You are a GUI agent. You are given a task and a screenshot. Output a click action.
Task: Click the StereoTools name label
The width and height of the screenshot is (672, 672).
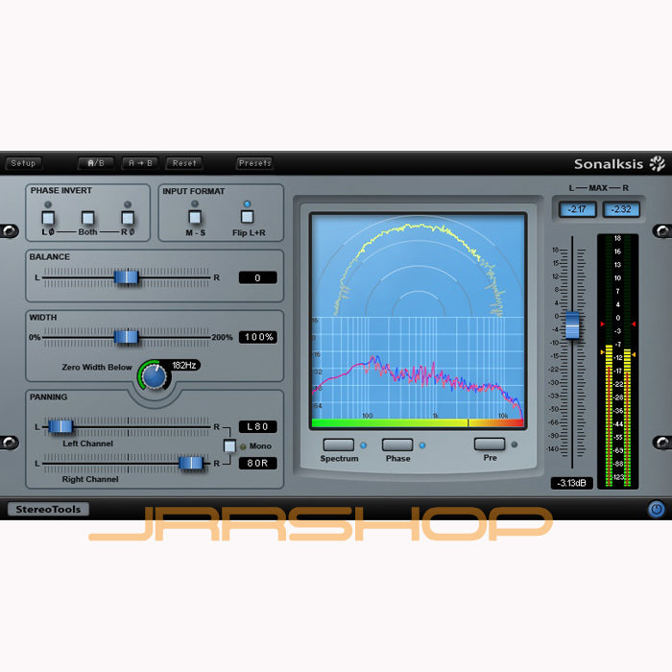[x=48, y=509]
